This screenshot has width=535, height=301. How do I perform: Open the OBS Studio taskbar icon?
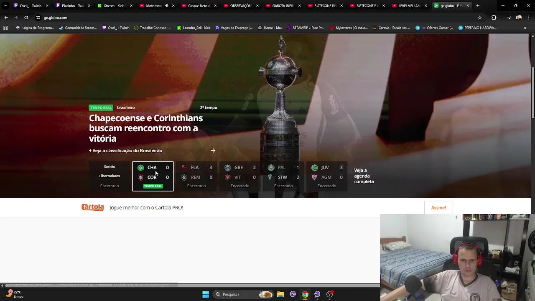click(x=330, y=294)
